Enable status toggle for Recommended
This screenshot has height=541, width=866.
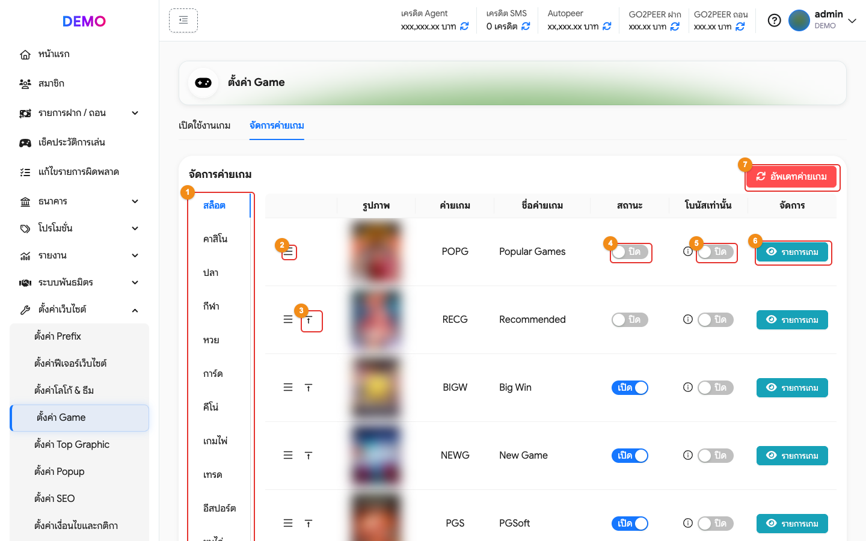[x=630, y=320]
